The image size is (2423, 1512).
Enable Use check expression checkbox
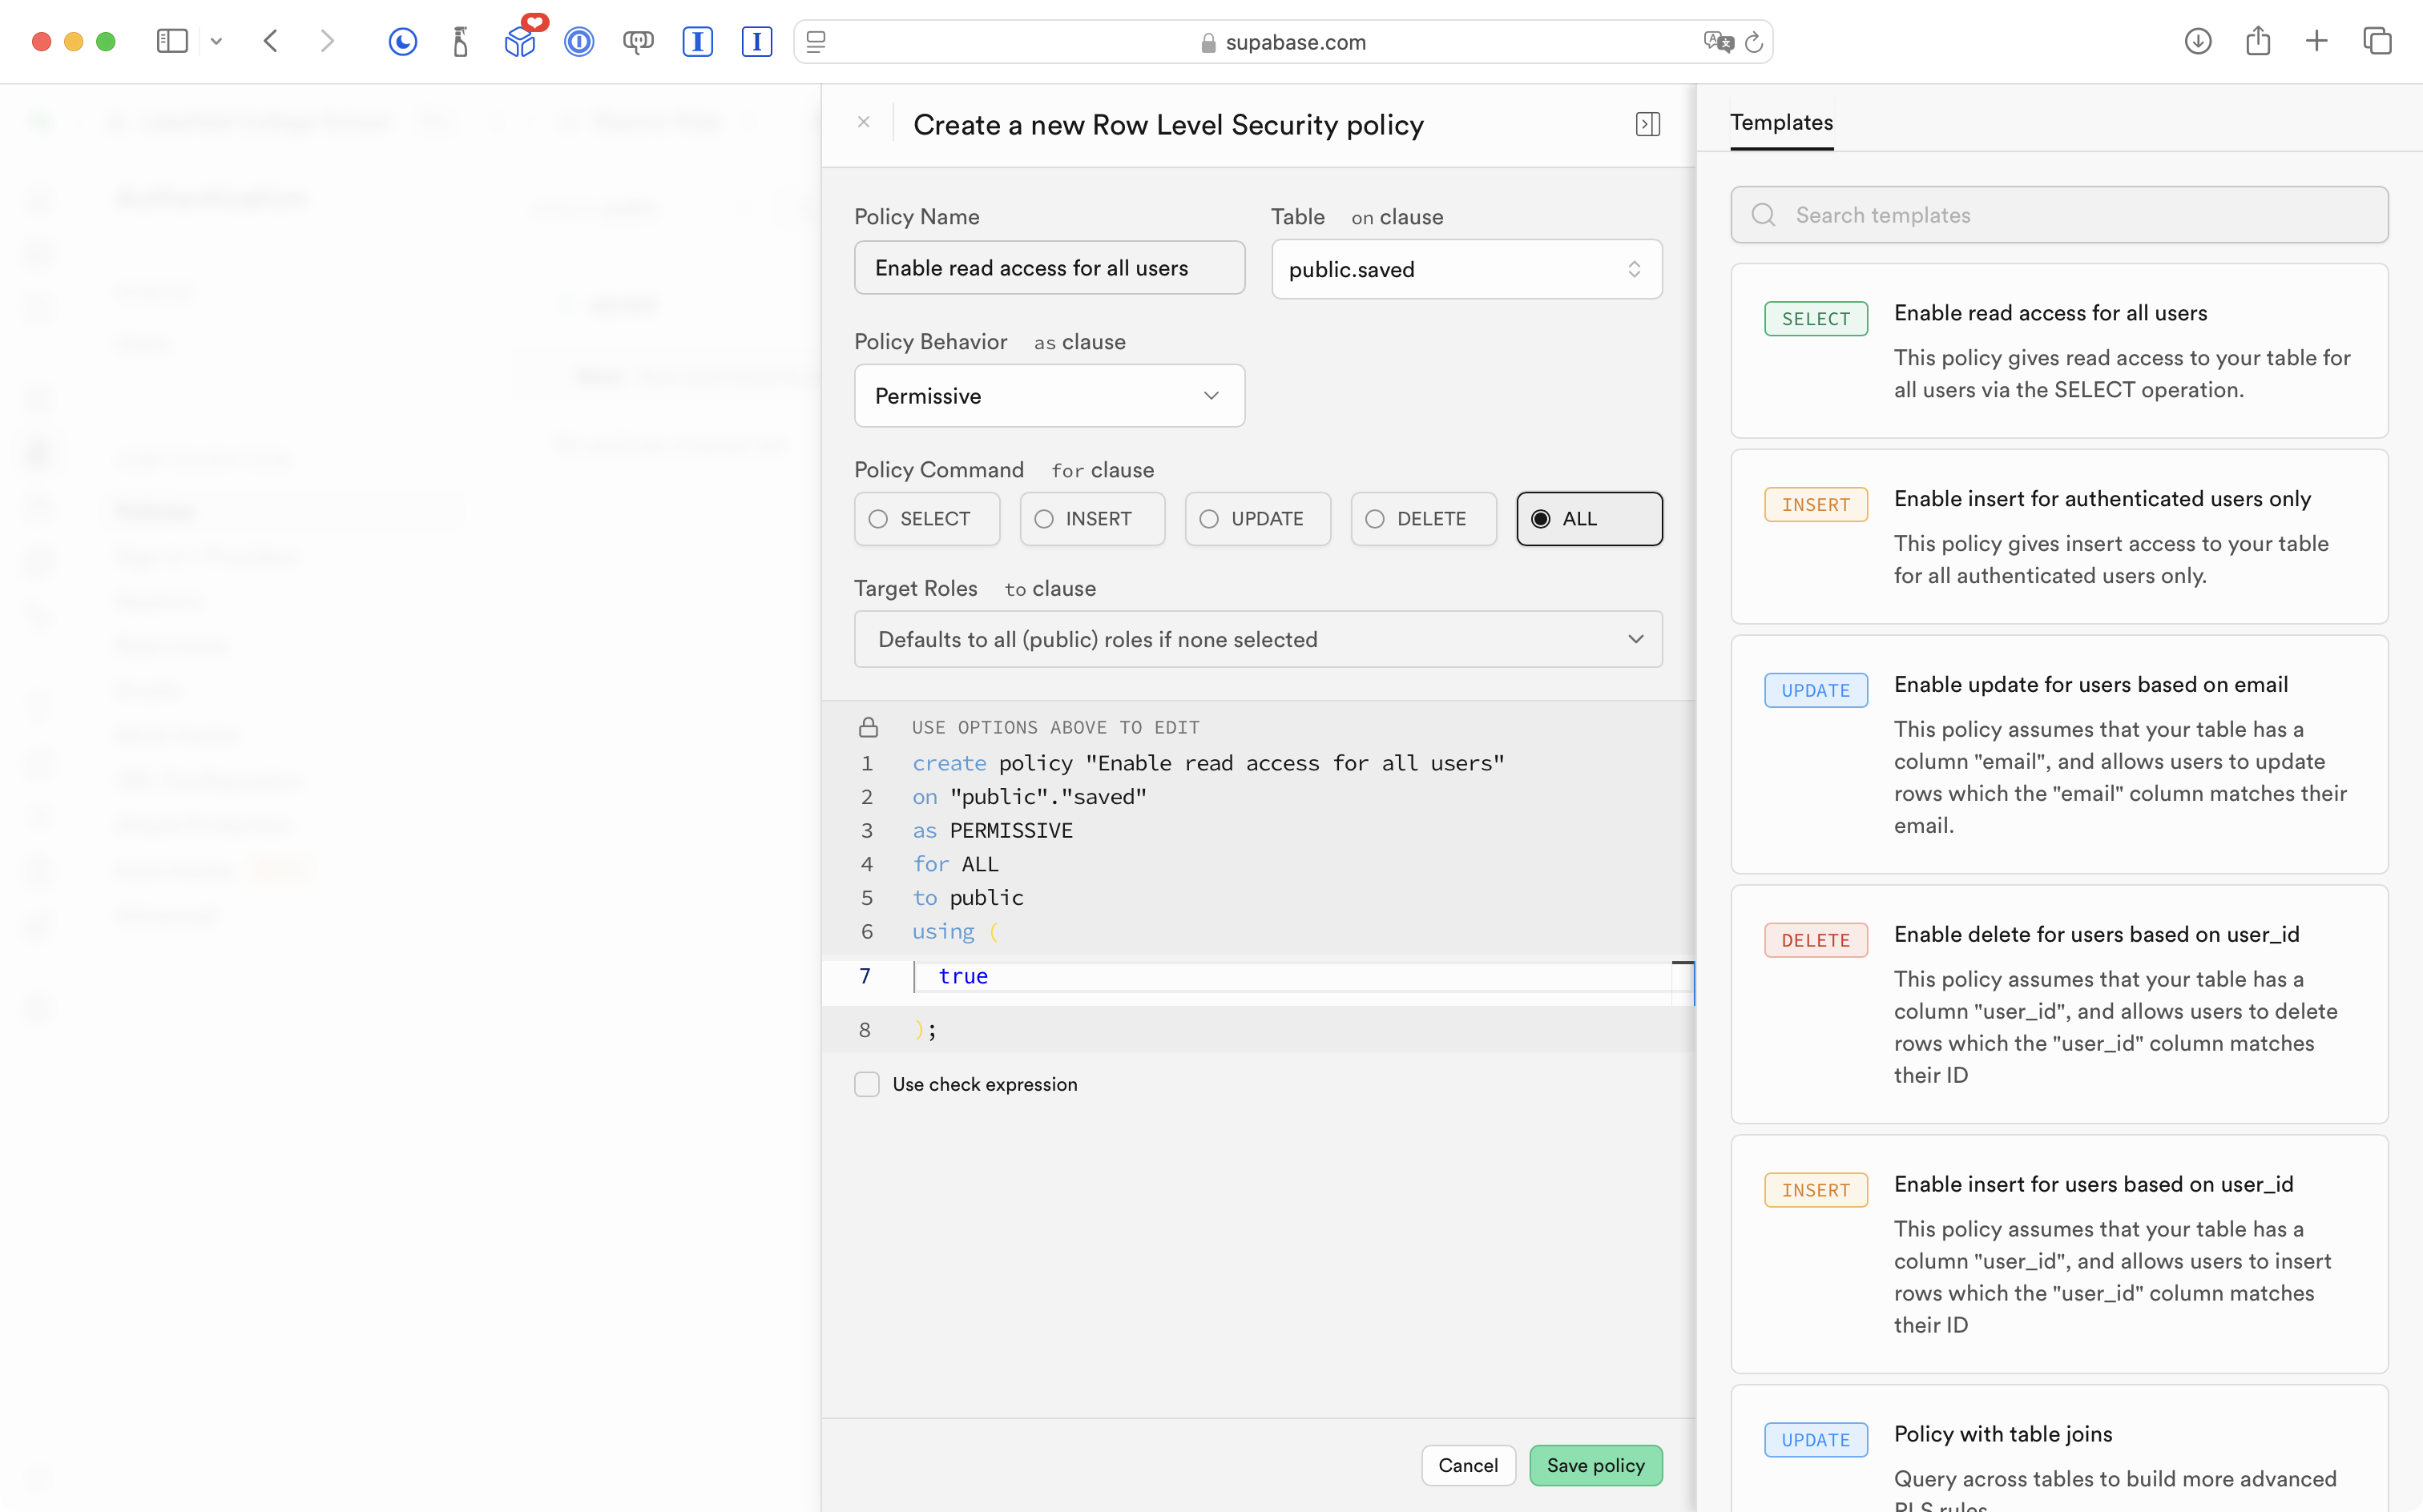click(x=867, y=1084)
